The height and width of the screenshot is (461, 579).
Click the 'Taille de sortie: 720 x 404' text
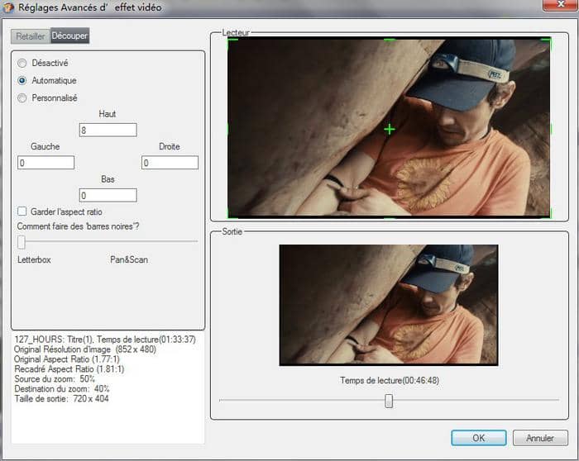coord(62,399)
